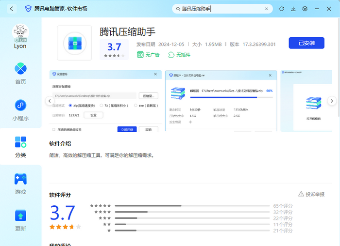Open the 首页 home section
The width and height of the screenshot is (340, 246).
[20, 73]
